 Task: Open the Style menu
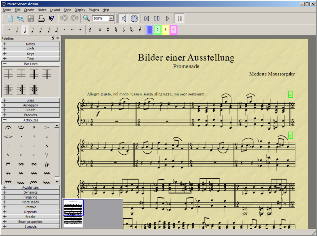67,10
